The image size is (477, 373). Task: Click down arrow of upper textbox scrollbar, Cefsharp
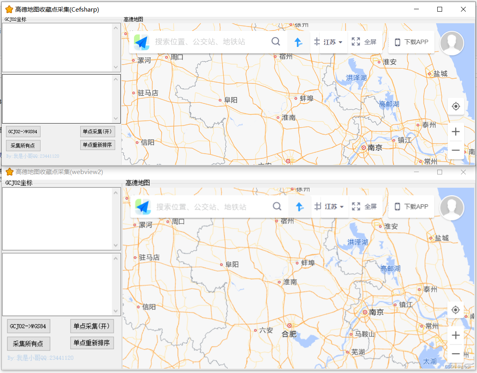[116, 67]
